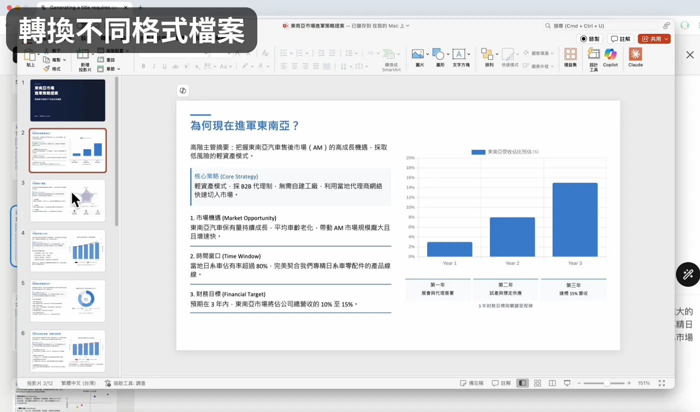Click the 註解 comments button at top

620,39
